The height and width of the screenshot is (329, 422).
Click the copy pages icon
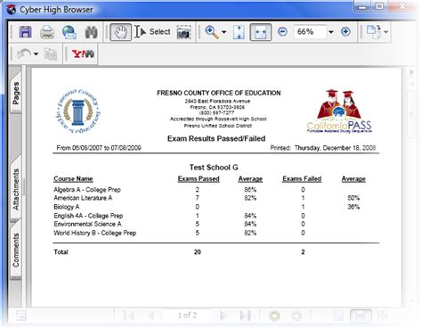pyautogui.click(x=51, y=54)
